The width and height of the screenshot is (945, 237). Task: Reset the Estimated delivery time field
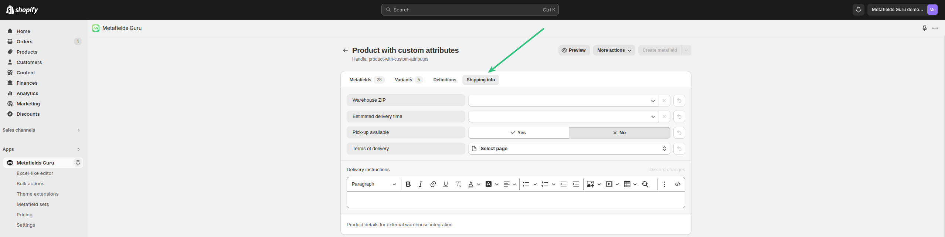pyautogui.click(x=679, y=116)
